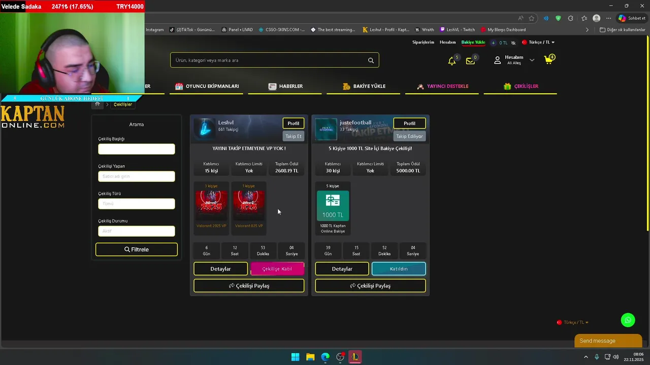Viewport: 650px width, 365px height.
Task: Open the Türkçe / TL language dropdown in the header
Action: (538, 43)
